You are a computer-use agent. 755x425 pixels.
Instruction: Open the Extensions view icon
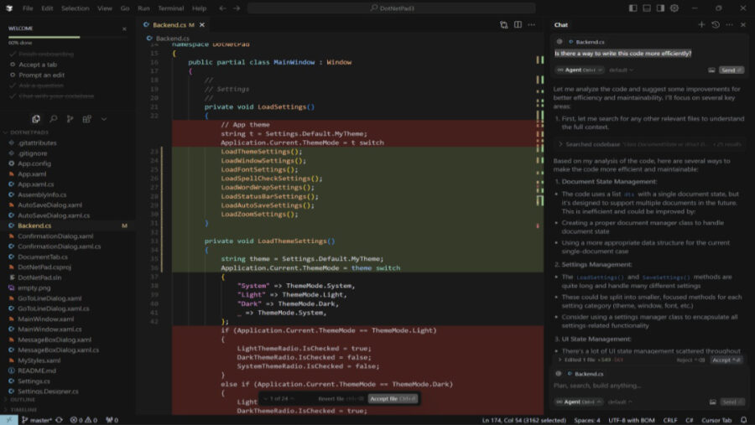click(89, 119)
